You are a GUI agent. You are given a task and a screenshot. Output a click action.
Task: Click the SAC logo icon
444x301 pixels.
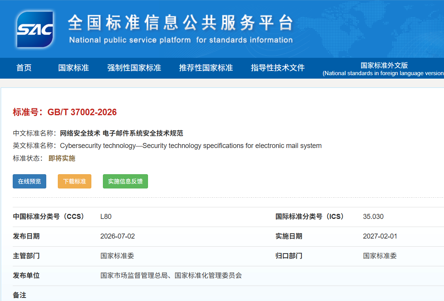35,29
